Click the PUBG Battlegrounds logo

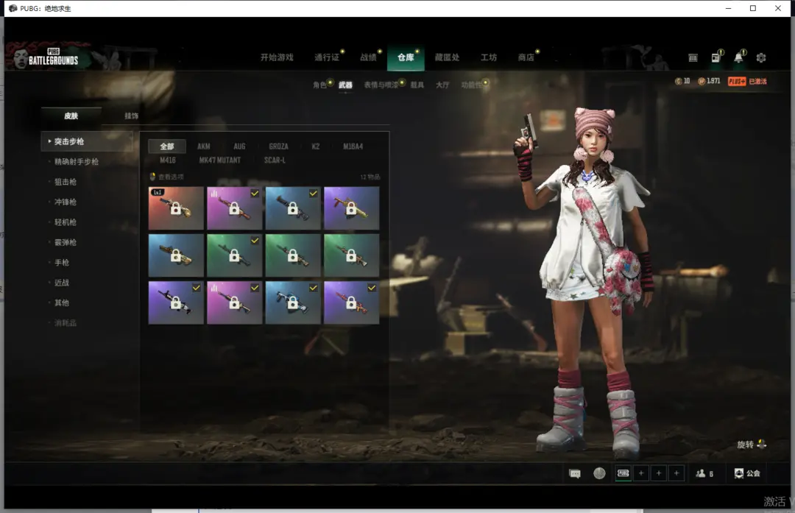pos(53,57)
